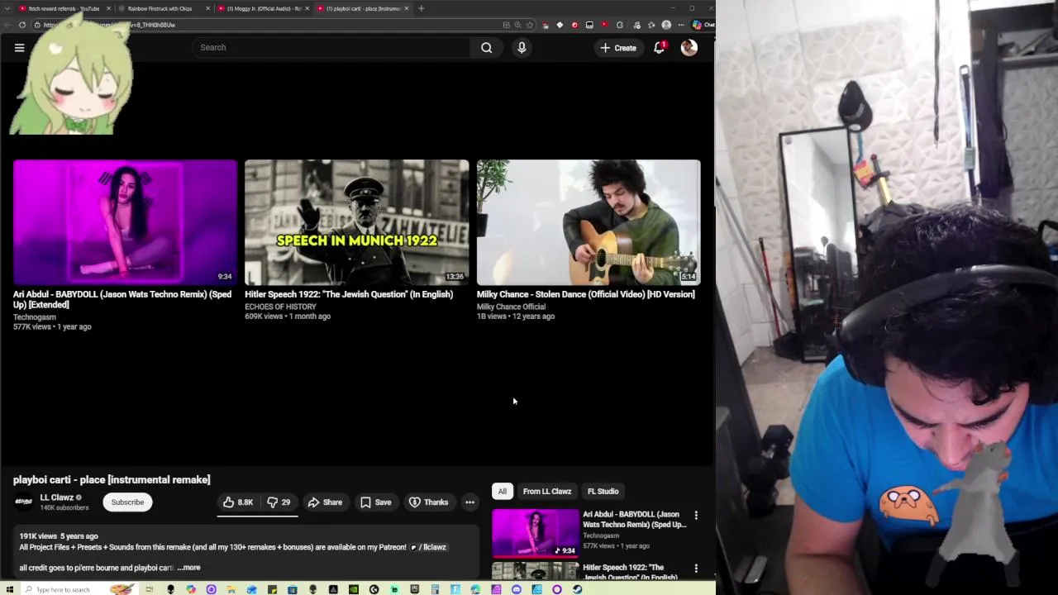Save the video to a playlist
The height and width of the screenshot is (595, 1058).
(x=375, y=502)
